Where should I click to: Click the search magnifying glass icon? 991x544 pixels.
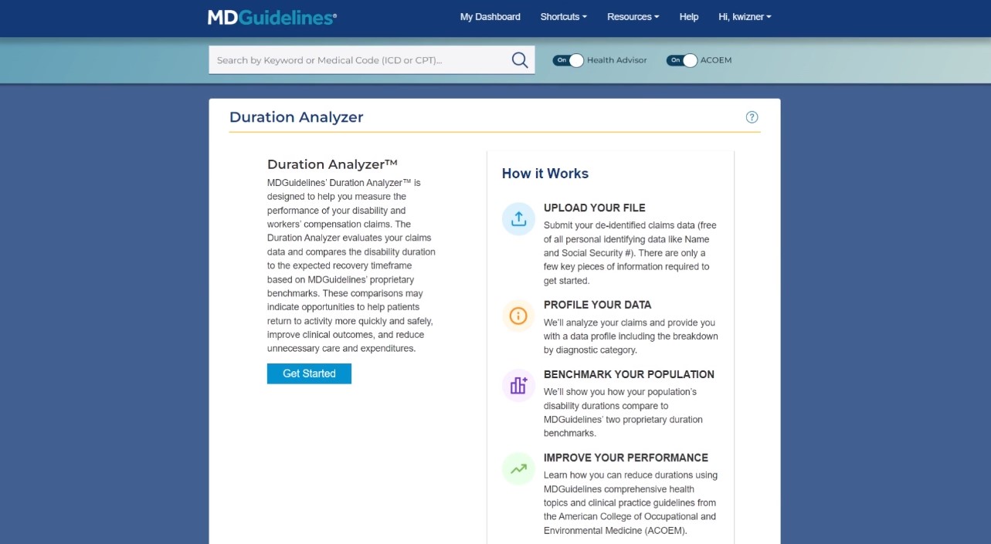[x=519, y=59]
